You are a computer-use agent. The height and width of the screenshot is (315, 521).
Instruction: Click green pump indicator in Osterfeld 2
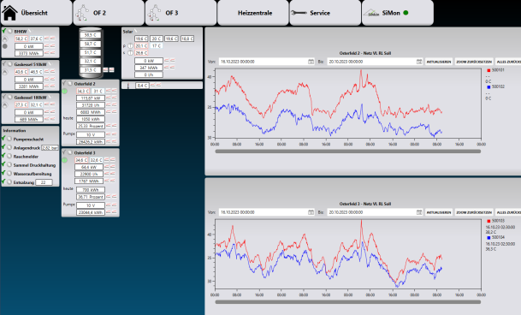[x=64, y=91]
